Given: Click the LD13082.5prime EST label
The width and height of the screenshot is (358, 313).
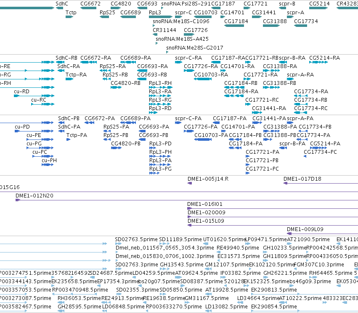Looking at the screenshot, I should tap(226, 307).
